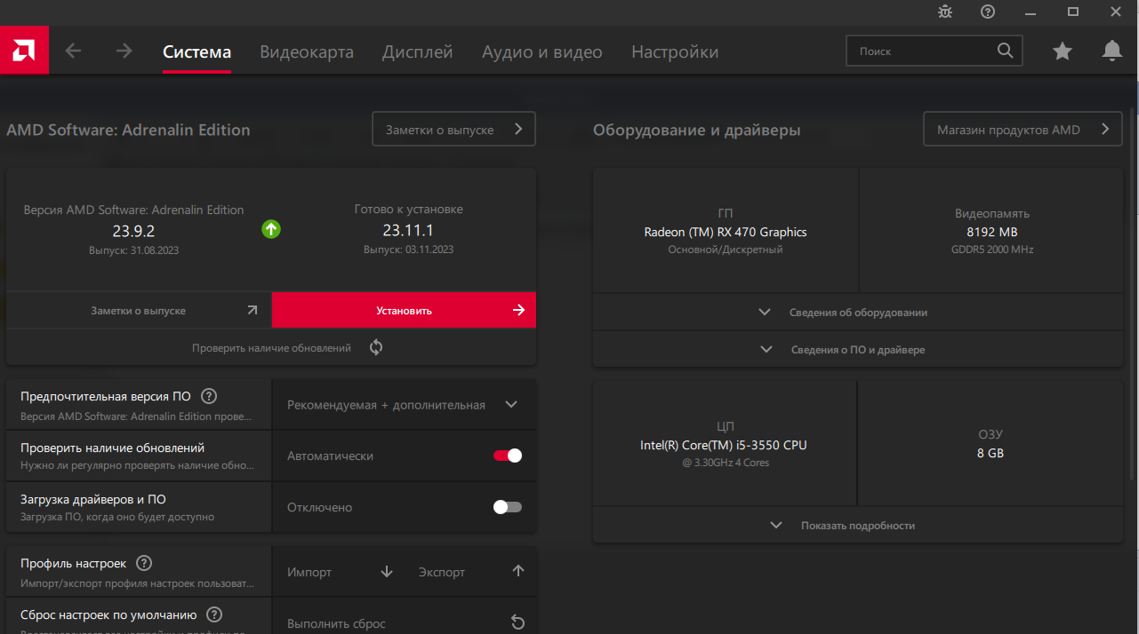The height and width of the screenshot is (634, 1139).
Task: Expand Сведения о ПО и драйвере
Action: 858,350
